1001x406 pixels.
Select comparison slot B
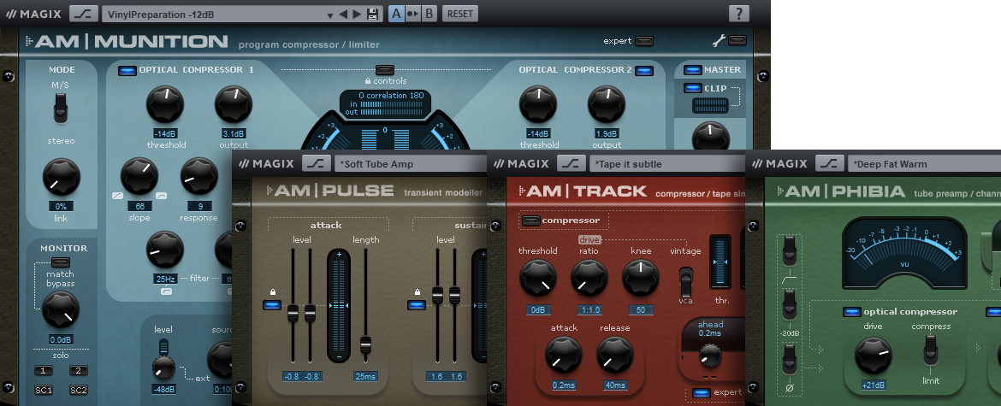(429, 14)
